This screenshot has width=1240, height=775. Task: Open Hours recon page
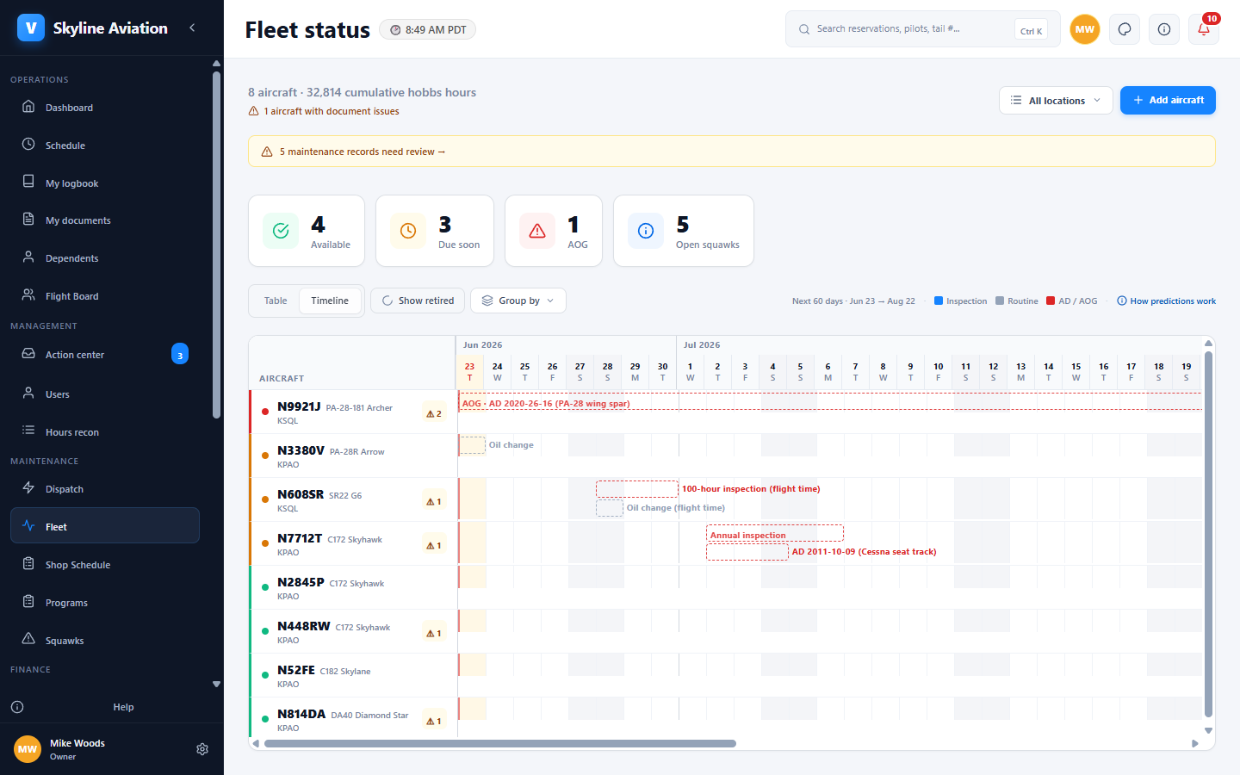click(105, 432)
